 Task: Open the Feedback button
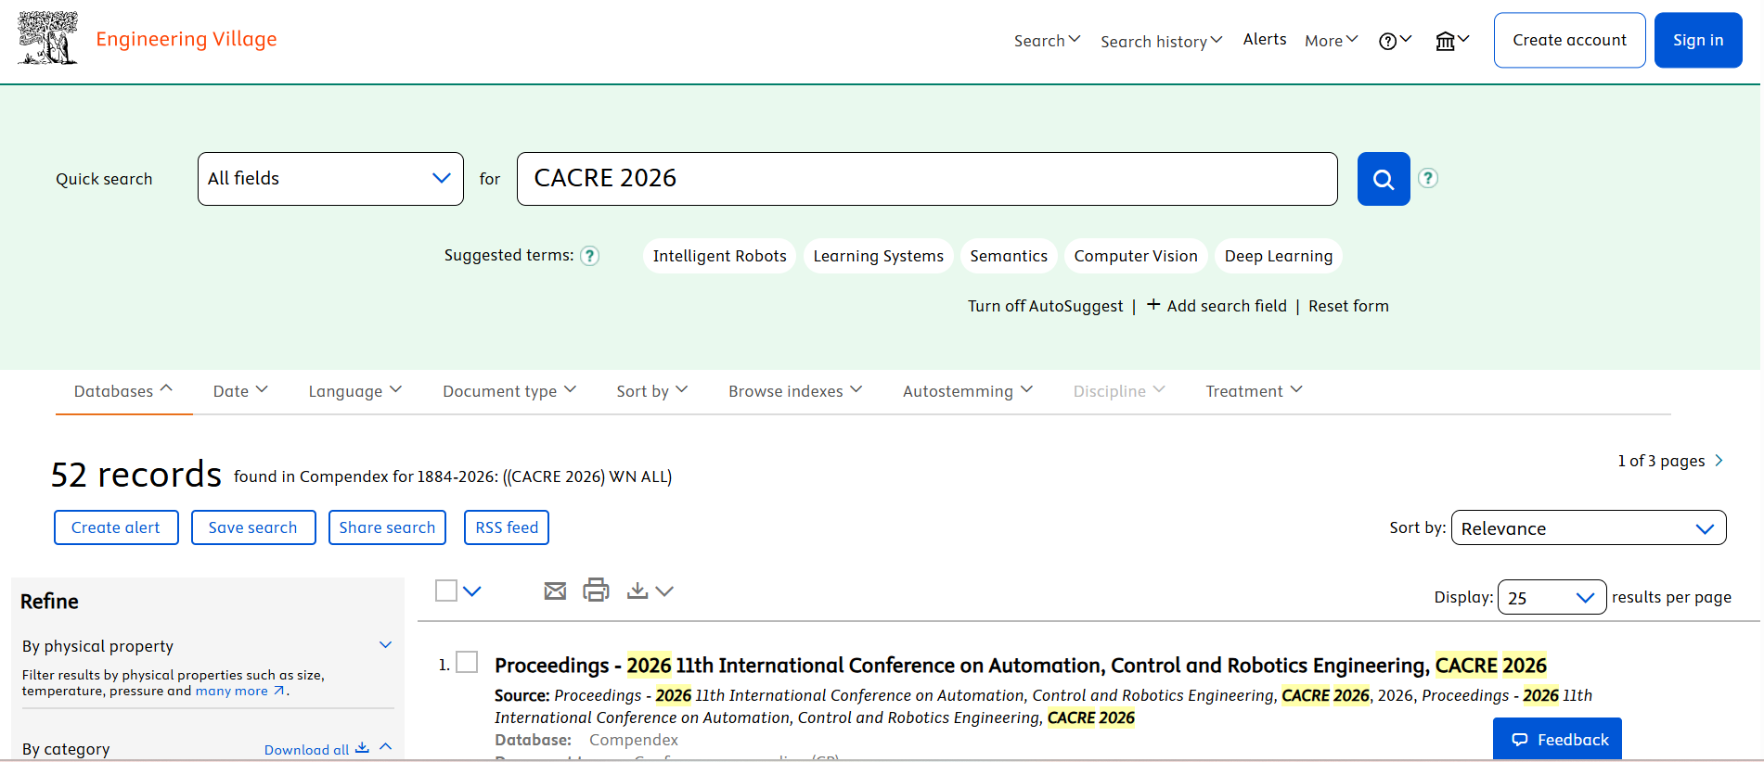(1557, 740)
